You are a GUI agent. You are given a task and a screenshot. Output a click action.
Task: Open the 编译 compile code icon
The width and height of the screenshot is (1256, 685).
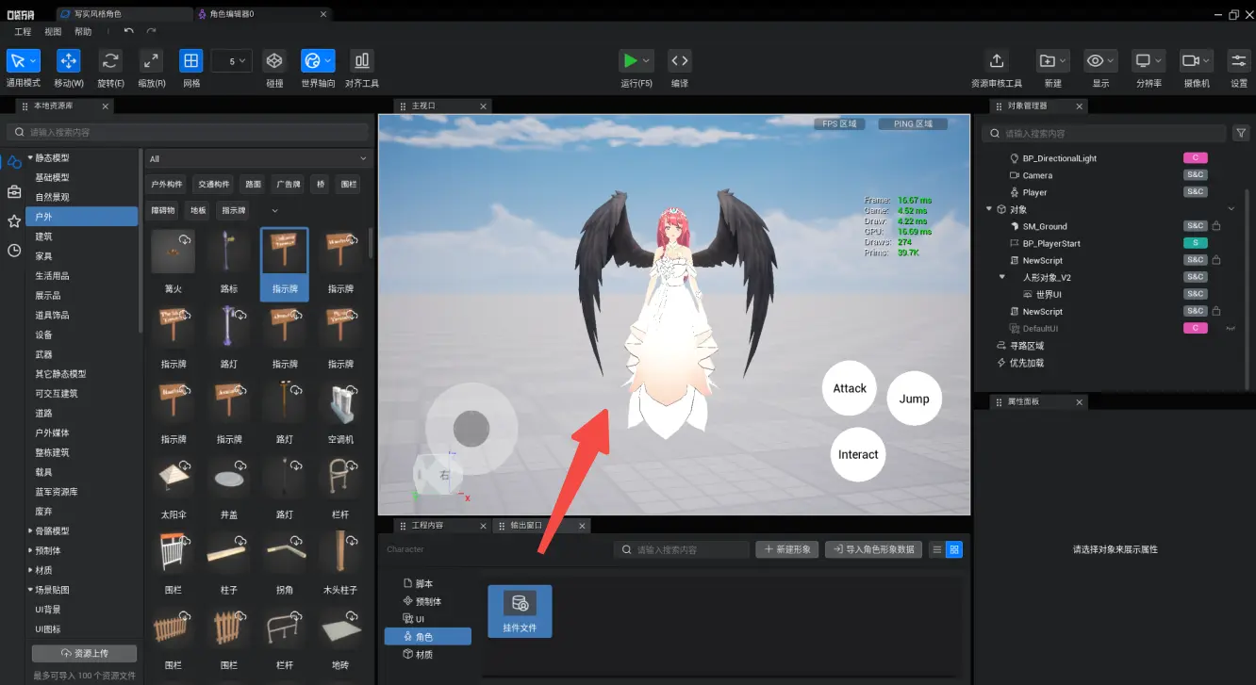[680, 60]
